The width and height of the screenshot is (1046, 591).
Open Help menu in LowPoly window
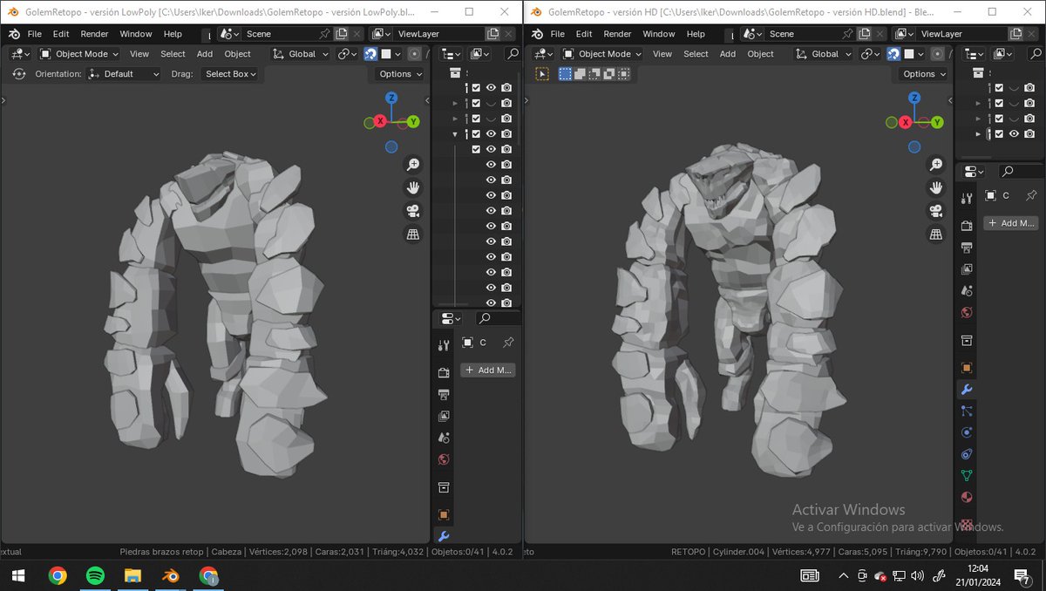(173, 34)
